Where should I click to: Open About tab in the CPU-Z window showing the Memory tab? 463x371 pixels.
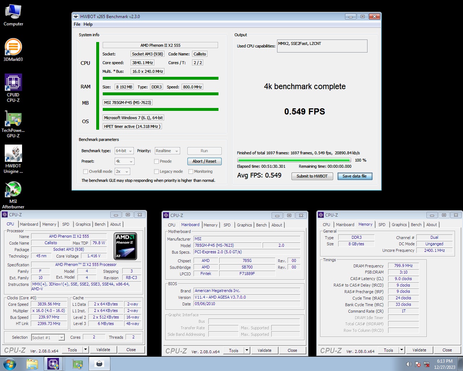pos(432,225)
